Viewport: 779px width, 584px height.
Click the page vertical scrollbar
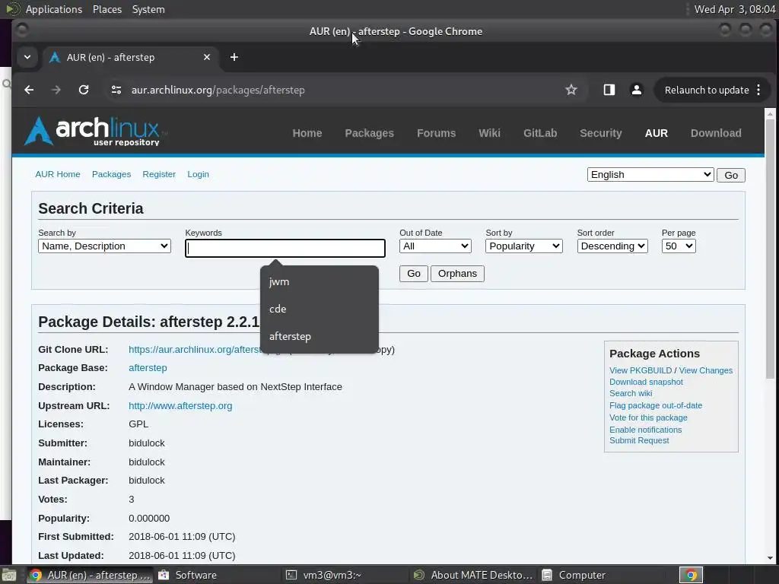pyautogui.click(x=770, y=249)
